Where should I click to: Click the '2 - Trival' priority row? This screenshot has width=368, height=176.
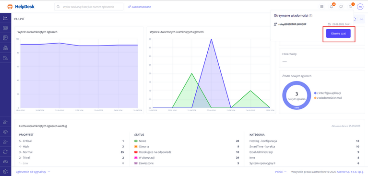(71, 157)
